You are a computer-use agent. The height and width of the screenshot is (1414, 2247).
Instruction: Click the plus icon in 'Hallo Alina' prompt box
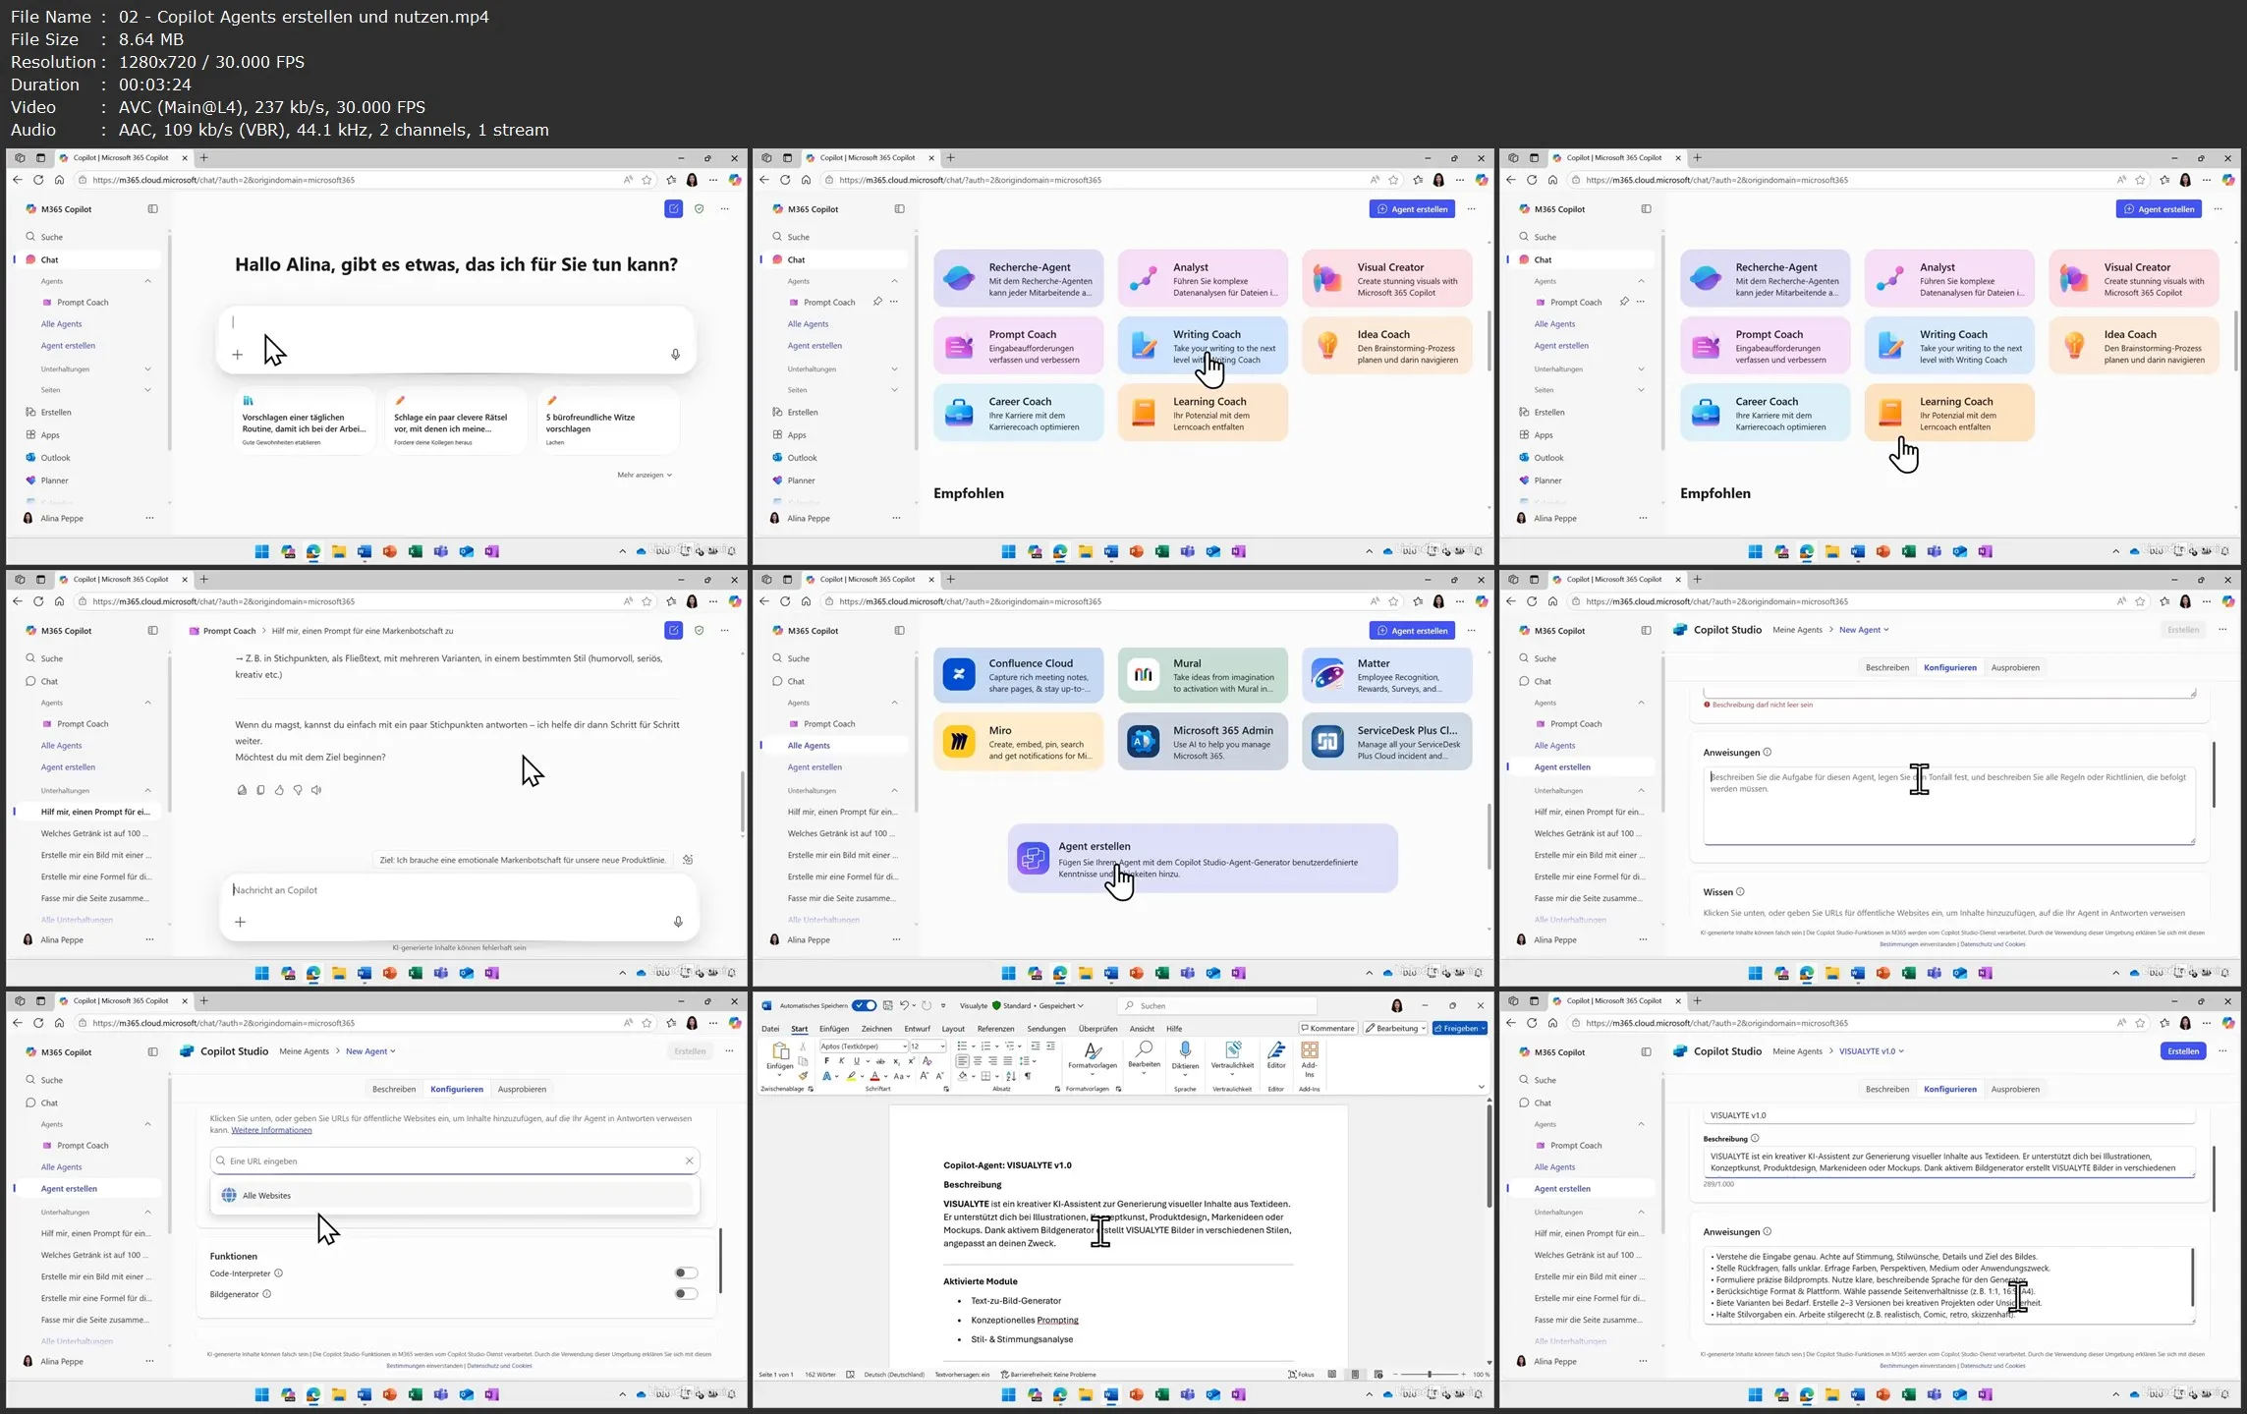[237, 355]
